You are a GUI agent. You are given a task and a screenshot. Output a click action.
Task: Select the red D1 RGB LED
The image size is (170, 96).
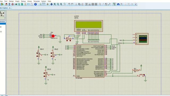53,36
